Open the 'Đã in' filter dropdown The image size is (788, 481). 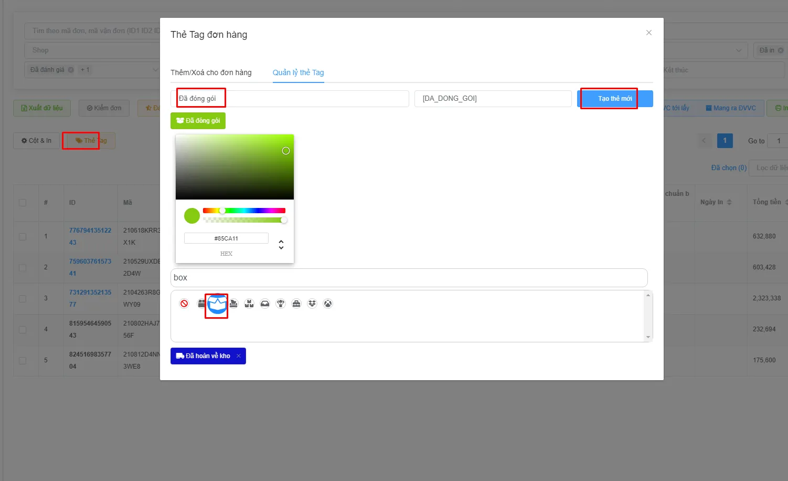(x=770, y=50)
